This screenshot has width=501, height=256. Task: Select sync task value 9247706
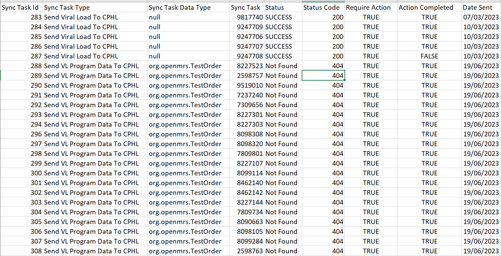(247, 37)
